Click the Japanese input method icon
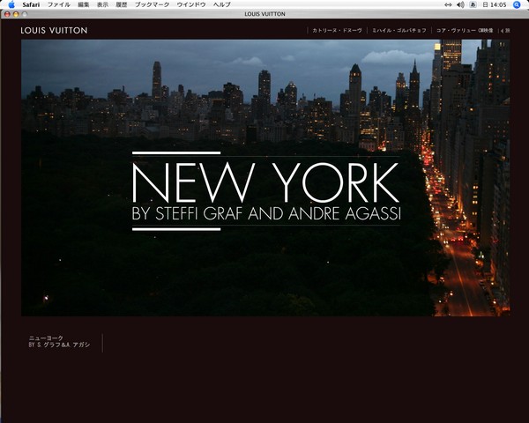 [473, 4]
